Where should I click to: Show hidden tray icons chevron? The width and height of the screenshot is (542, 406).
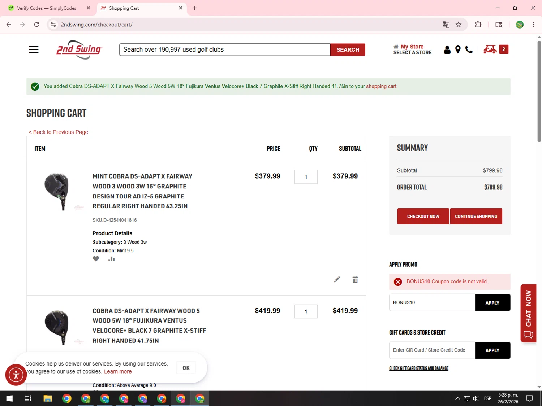[457, 398]
